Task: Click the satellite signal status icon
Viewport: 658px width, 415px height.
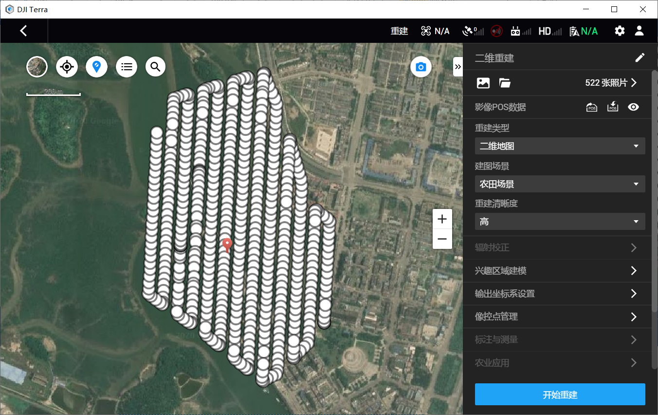Action: coord(473,31)
